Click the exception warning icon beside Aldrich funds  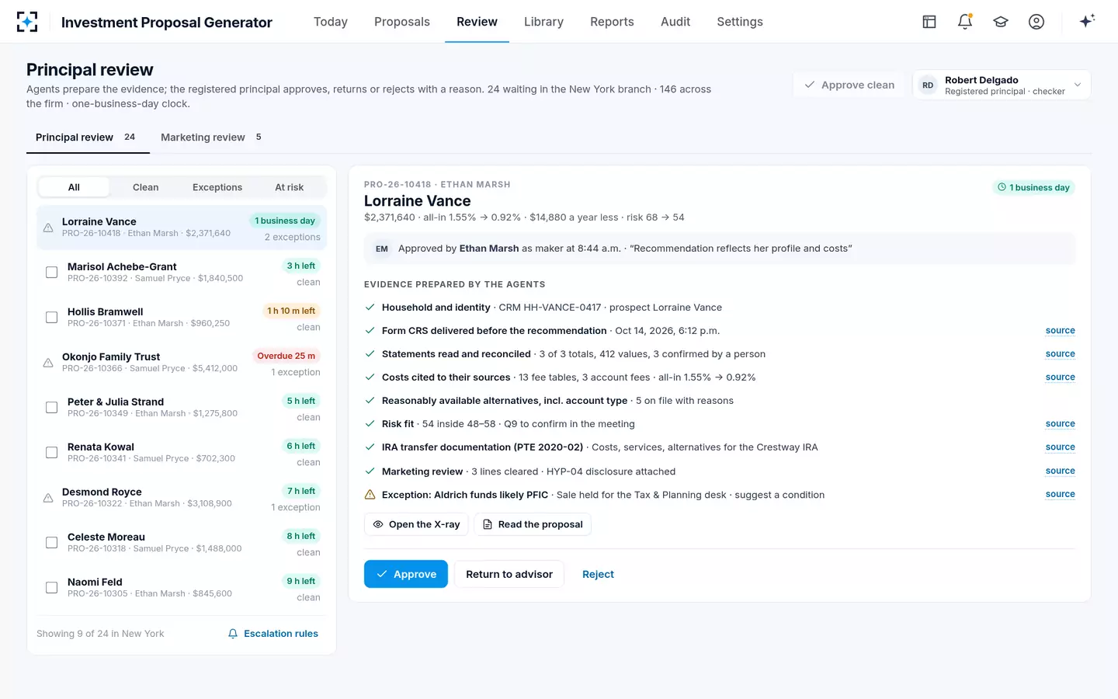pos(370,495)
